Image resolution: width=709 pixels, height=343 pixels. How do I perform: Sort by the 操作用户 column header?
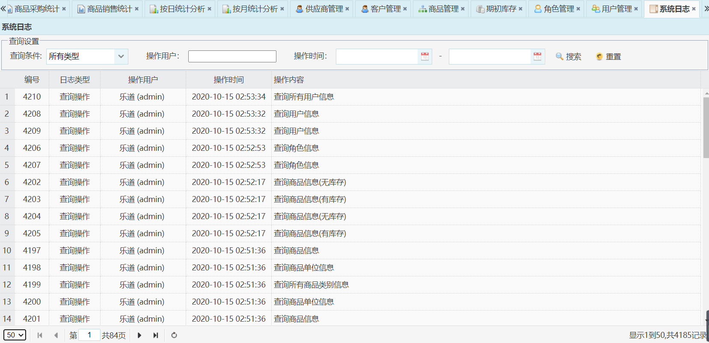(143, 80)
